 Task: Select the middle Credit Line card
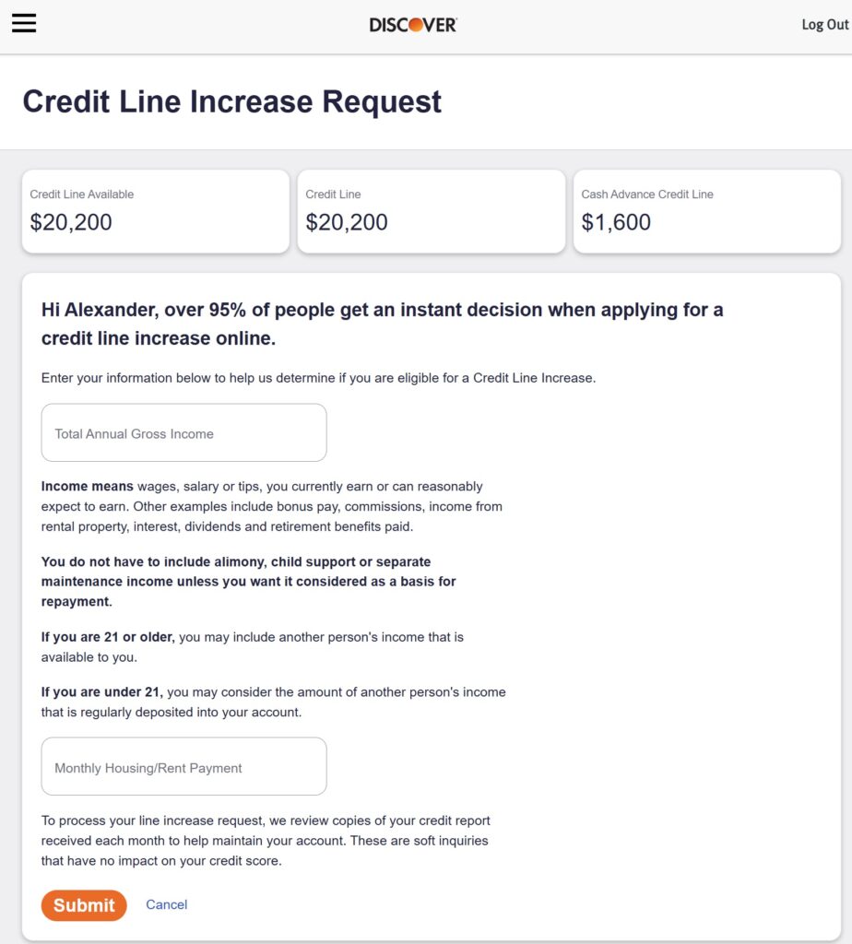click(x=431, y=211)
